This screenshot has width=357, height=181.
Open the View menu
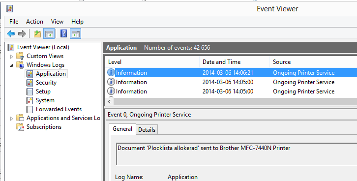coord(57,22)
